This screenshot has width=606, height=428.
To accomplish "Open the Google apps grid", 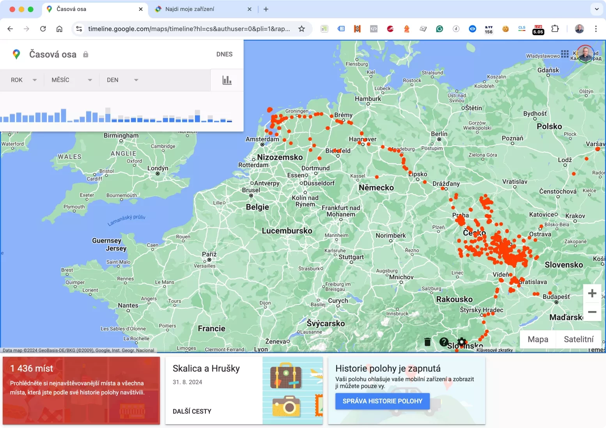I will tap(565, 53).
